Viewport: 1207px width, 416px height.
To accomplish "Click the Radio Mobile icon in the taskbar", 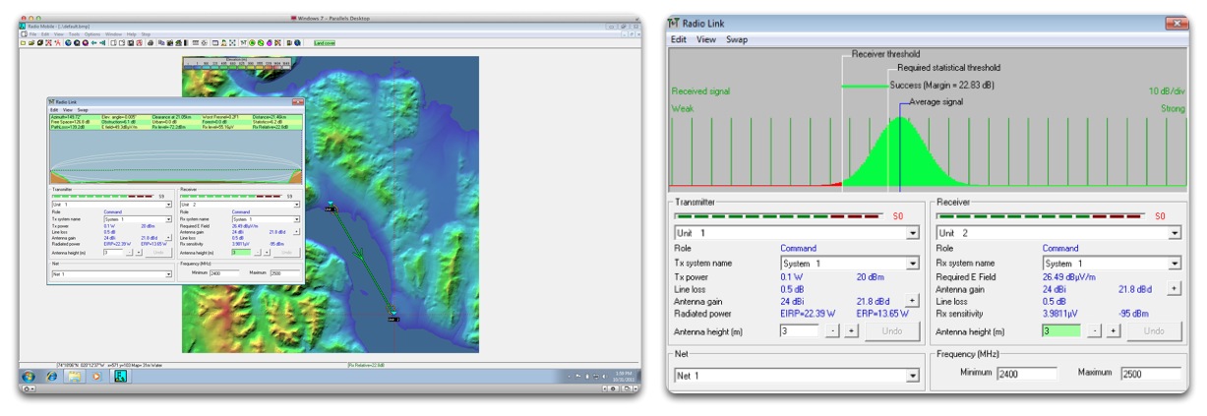I will tap(120, 377).
